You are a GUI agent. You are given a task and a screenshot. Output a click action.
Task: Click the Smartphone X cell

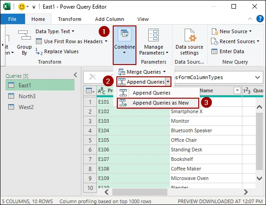pyautogui.click(x=206, y=111)
